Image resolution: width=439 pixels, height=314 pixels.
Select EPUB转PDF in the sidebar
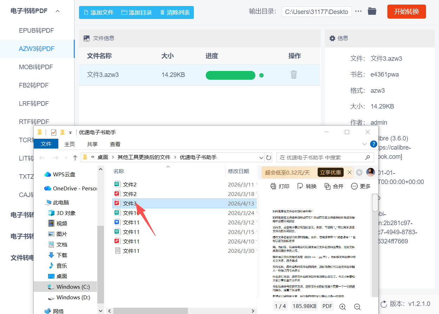(37, 31)
